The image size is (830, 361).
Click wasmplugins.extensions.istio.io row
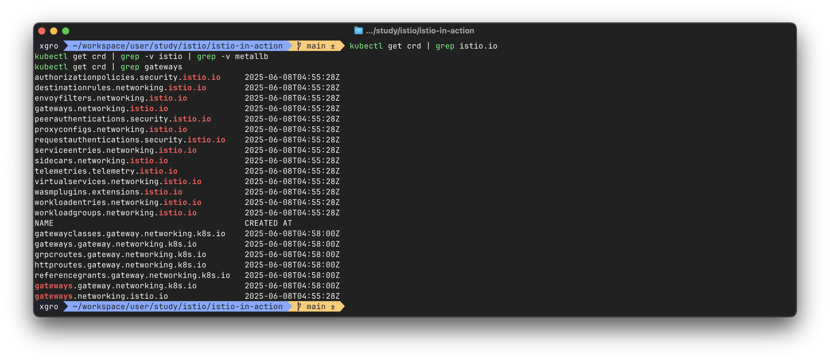pyautogui.click(x=187, y=192)
